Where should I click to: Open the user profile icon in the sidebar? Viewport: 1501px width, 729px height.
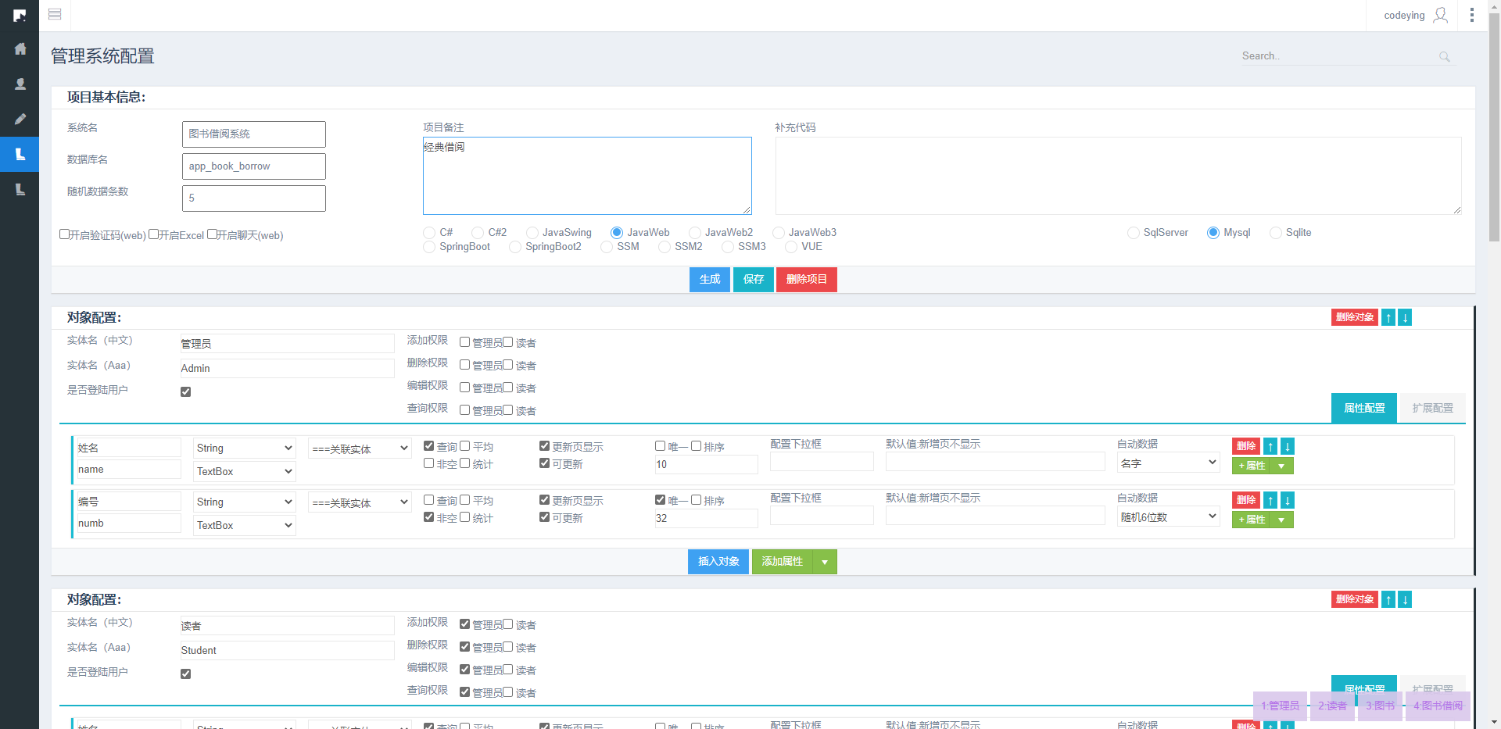coord(20,84)
